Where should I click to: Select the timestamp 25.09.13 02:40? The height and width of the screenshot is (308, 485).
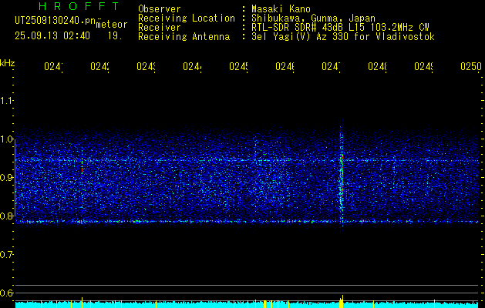52,36
